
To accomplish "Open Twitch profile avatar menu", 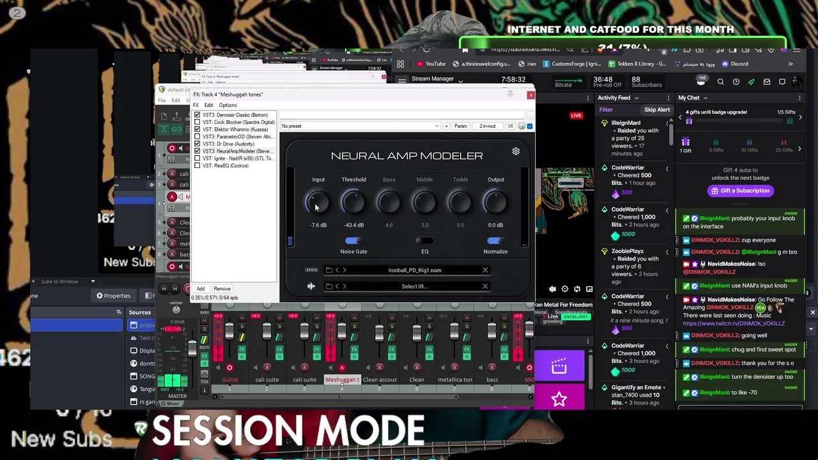I will point(796,82).
